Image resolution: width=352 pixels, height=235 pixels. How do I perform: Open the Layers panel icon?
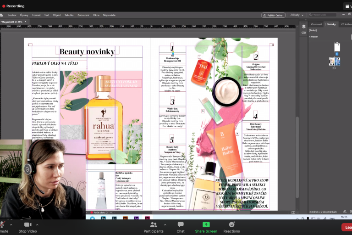[x=303, y=27]
